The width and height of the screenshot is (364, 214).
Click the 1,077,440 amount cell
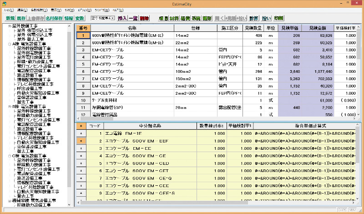click(x=318, y=71)
